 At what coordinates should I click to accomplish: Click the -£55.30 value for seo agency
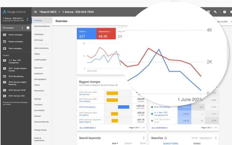[x=141, y=113]
